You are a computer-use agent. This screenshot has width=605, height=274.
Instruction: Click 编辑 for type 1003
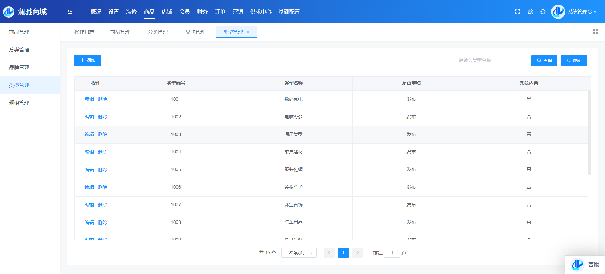tap(89, 134)
